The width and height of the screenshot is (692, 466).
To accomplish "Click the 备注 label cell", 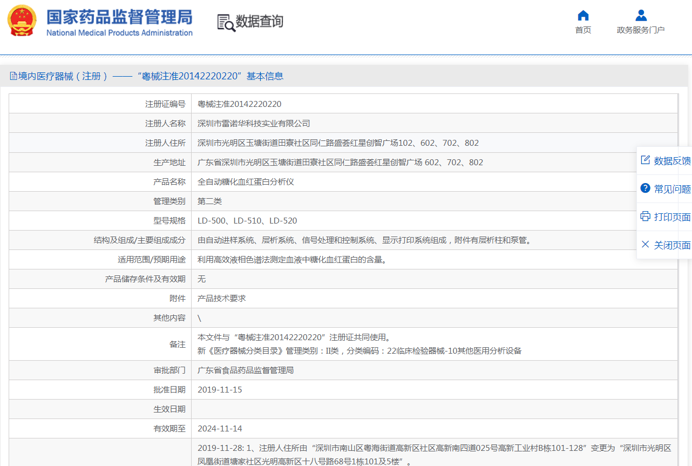I will pyautogui.click(x=100, y=344).
